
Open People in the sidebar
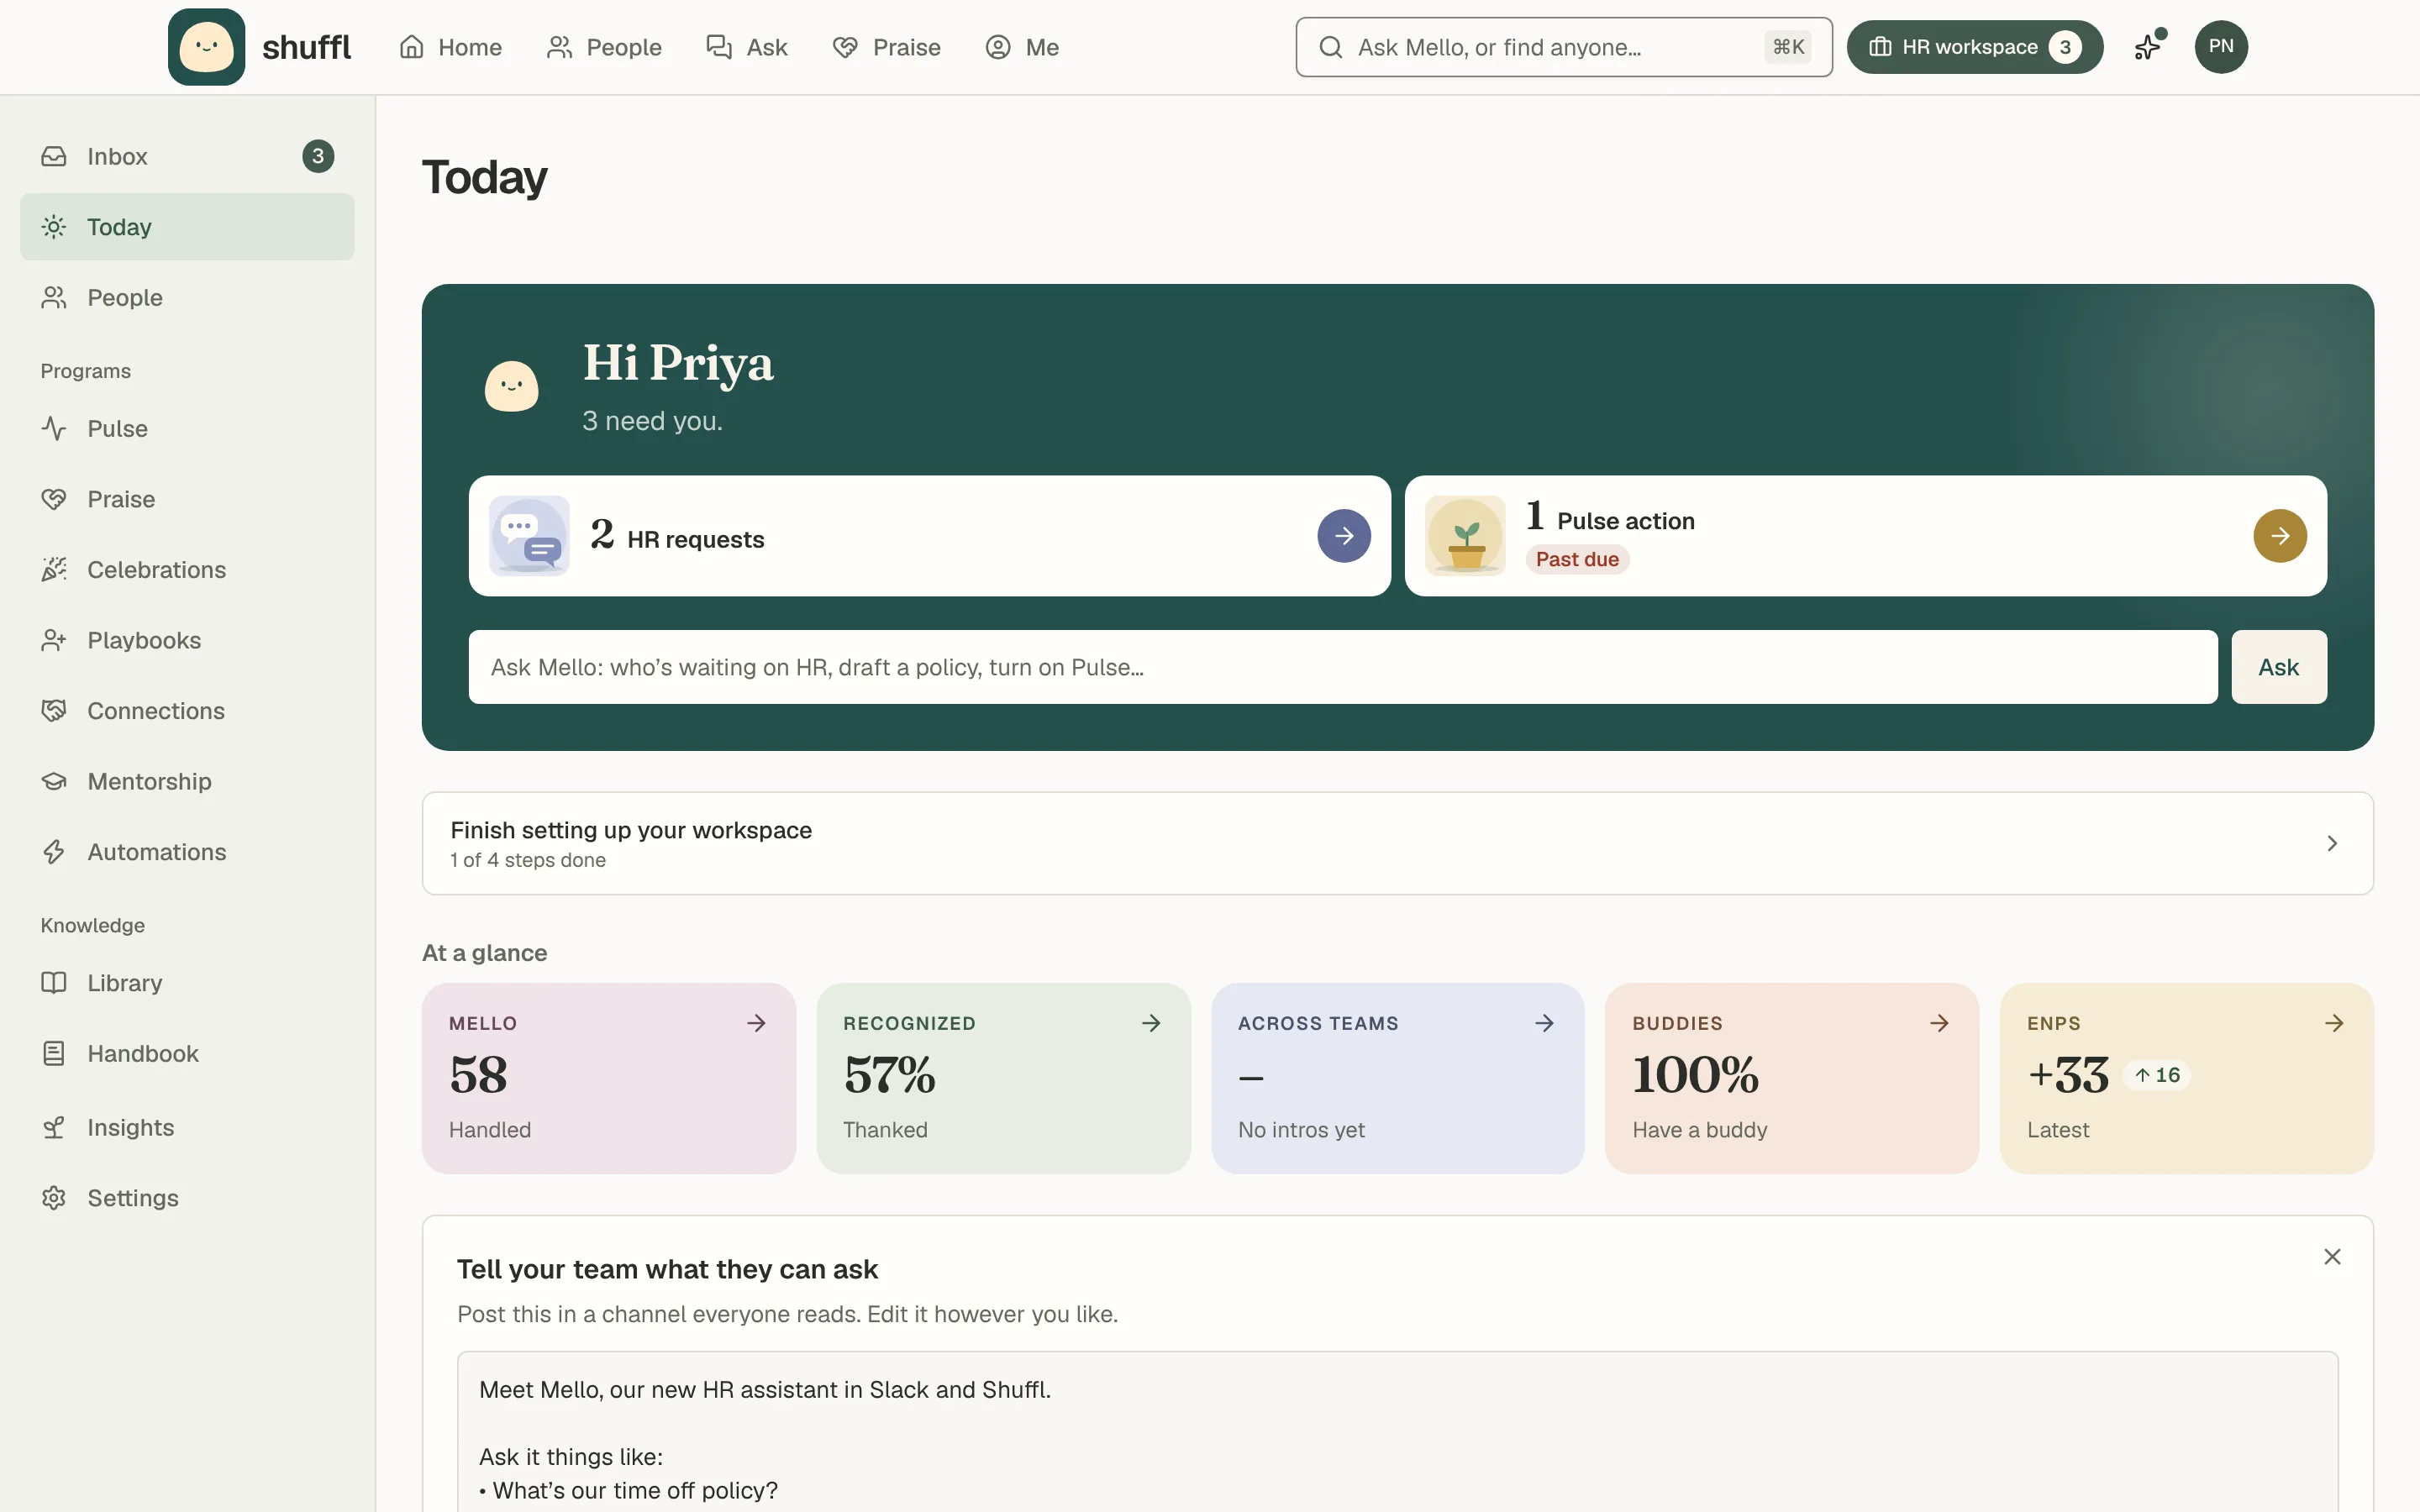187,298
